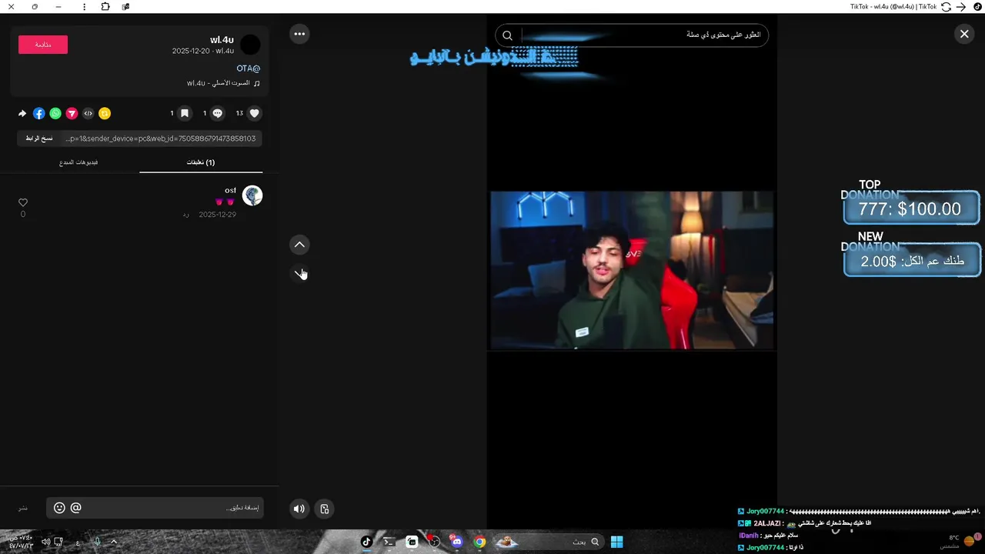Click the forward arrow in the title bar

(x=960, y=6)
